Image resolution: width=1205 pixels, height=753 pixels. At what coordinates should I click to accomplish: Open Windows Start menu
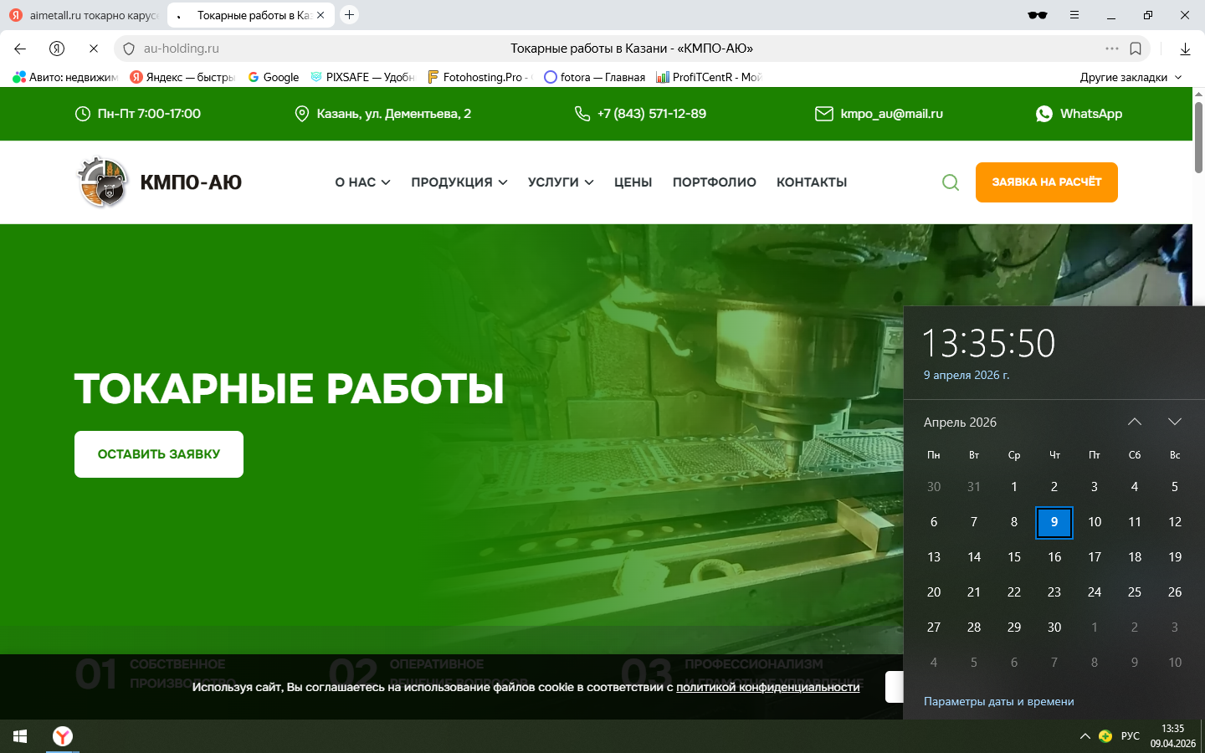(x=20, y=736)
